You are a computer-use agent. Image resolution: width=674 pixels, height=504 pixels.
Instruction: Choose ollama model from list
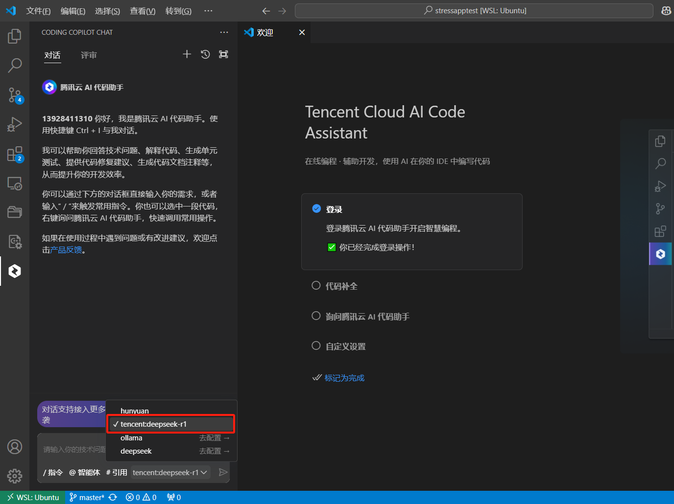click(131, 437)
